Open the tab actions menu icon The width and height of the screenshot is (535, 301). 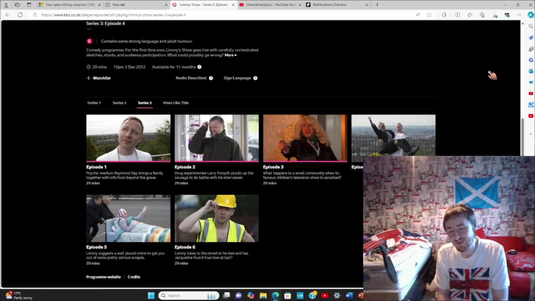[x=29, y=5]
